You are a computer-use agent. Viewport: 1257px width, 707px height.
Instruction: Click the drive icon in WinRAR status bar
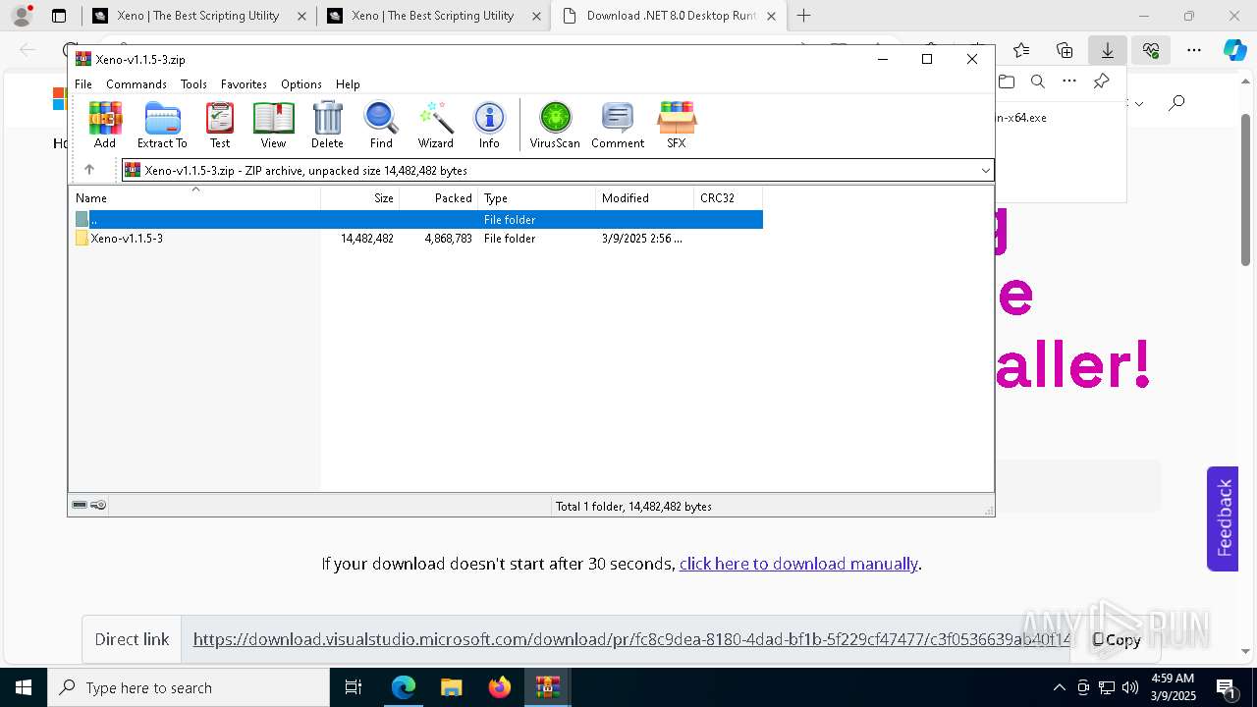80,505
